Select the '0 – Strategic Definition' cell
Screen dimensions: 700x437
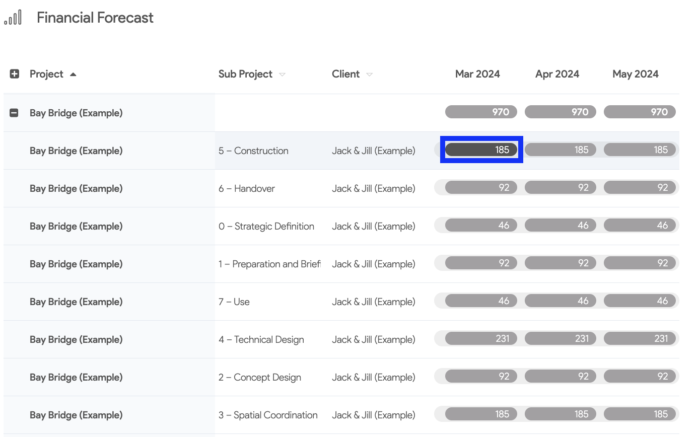(266, 226)
